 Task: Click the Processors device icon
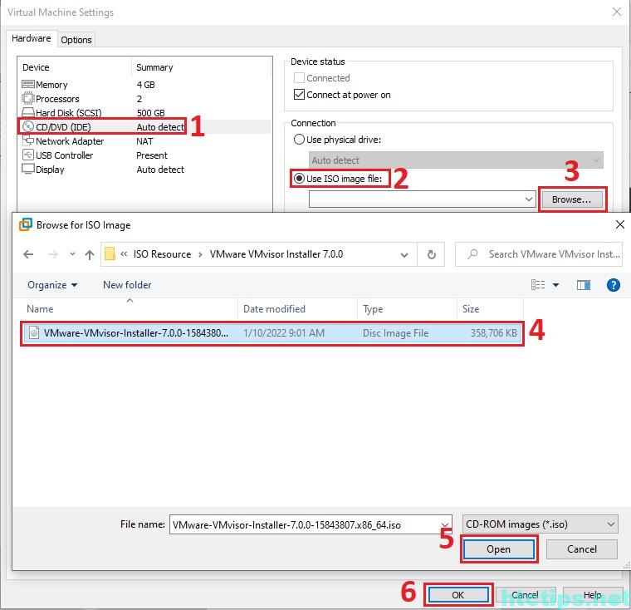tap(27, 98)
